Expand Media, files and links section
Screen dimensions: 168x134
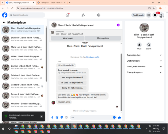tap(144, 67)
